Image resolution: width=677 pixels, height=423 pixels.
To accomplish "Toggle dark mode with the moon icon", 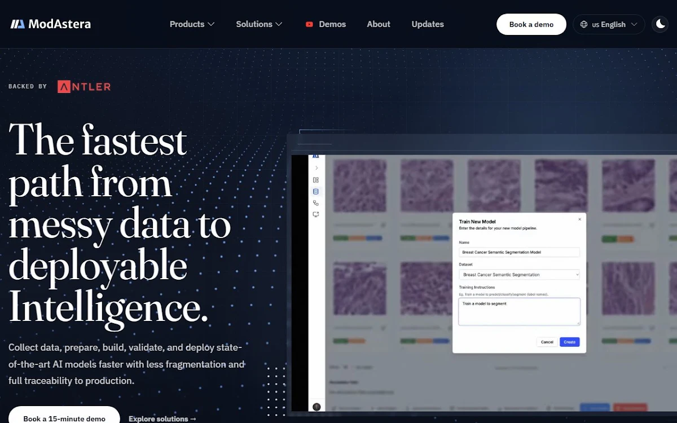I will coord(660,24).
